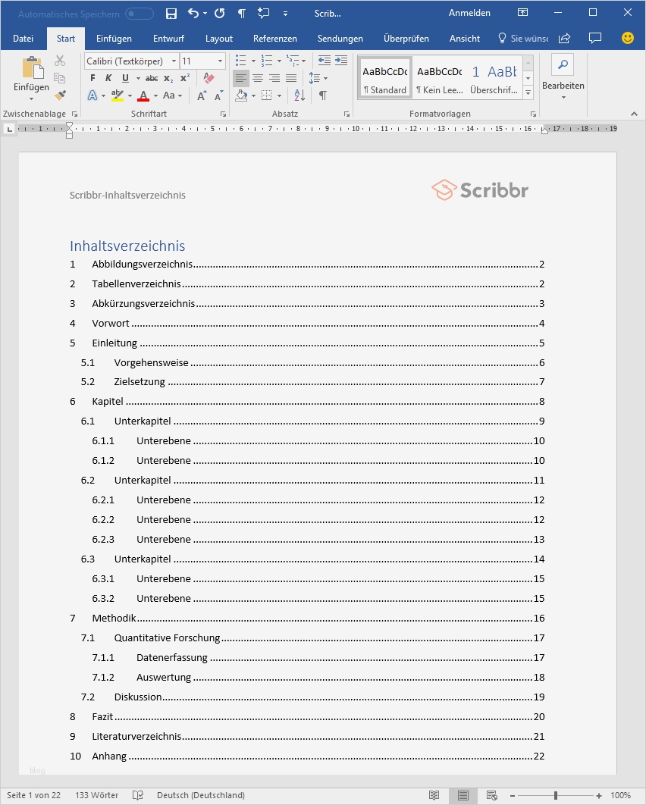Open the font size dropdown
The height and width of the screenshot is (805, 646).
tap(220, 61)
